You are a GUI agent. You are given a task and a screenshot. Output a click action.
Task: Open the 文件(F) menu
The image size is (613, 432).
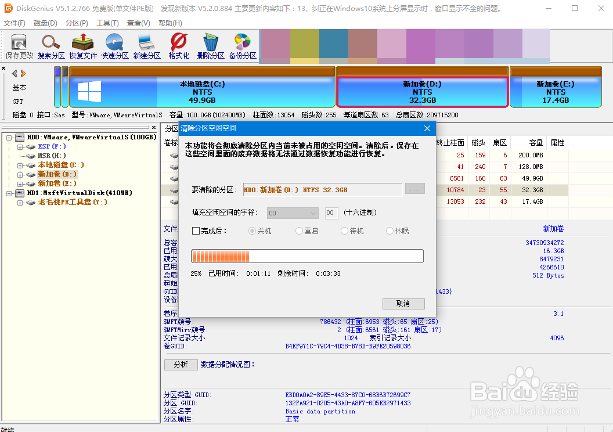[15, 23]
